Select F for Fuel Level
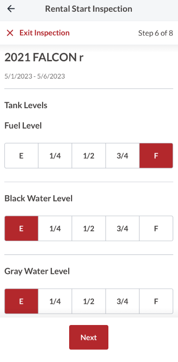The width and height of the screenshot is (178, 362). pyautogui.click(x=156, y=155)
